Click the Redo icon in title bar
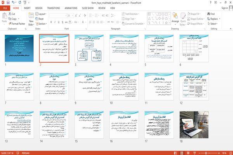The width and height of the screenshot is (233, 155). click(x=20, y=3)
